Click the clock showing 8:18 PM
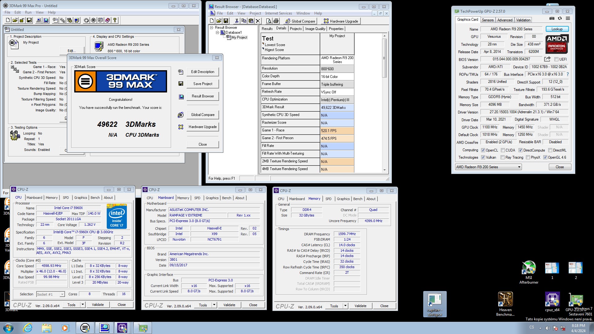This screenshot has width=594, height=334. click(578, 326)
